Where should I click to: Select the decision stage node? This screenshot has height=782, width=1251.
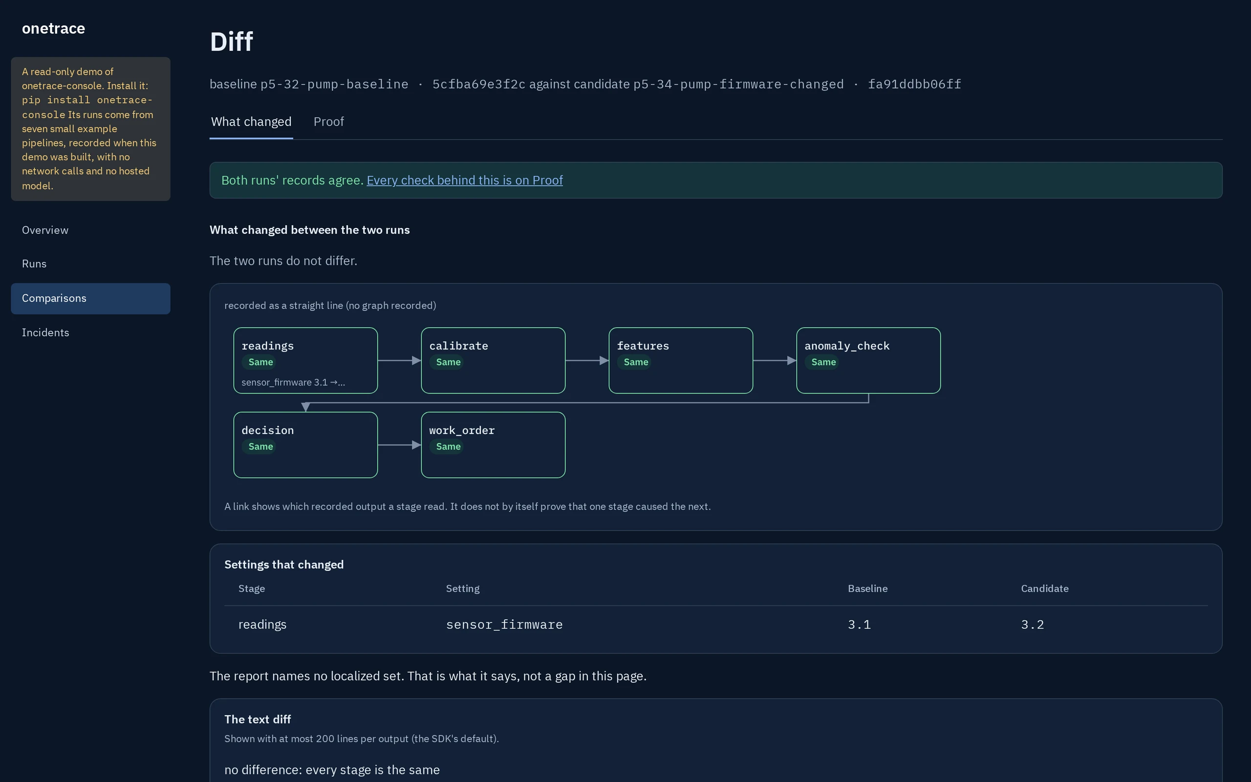[305, 445]
